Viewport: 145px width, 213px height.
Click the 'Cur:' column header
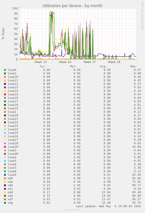point(43,66)
